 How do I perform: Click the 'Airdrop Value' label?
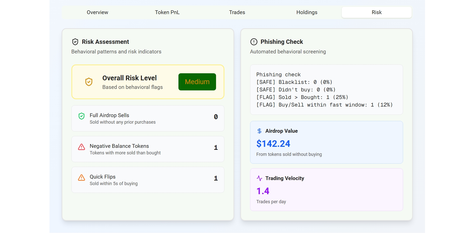point(281,131)
